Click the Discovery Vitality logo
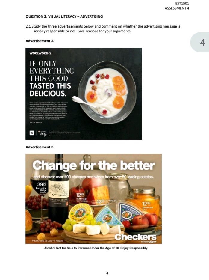 click(x=42, y=133)
